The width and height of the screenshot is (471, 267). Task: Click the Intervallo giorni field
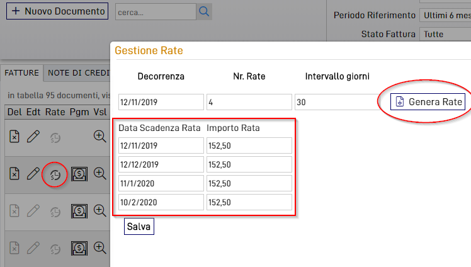337,102
